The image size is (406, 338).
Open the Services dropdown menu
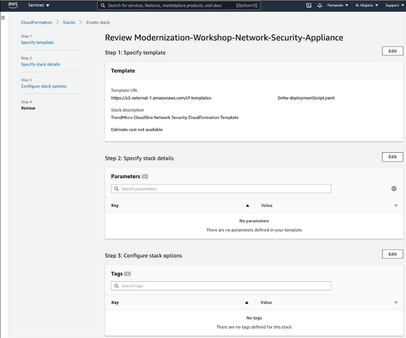tap(38, 5)
